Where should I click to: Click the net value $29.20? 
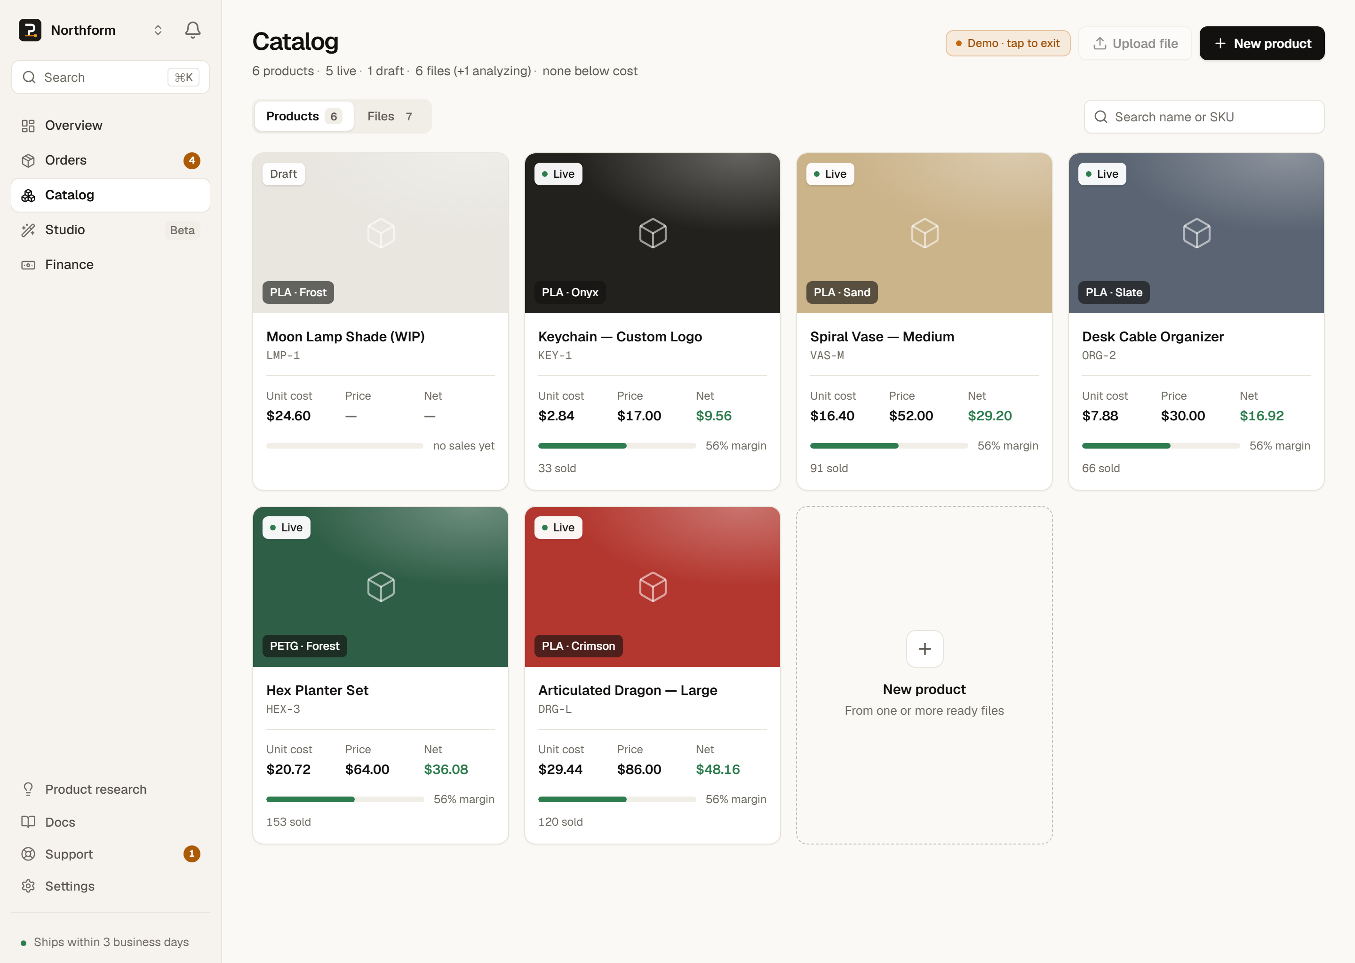coord(989,416)
